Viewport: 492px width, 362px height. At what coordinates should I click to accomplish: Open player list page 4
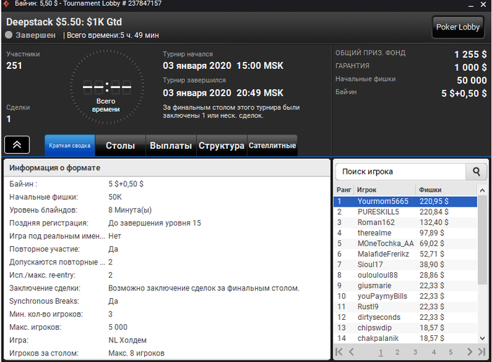click(x=434, y=352)
